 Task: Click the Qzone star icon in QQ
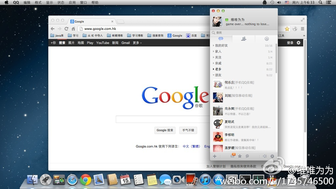pyautogui.click(x=240, y=156)
